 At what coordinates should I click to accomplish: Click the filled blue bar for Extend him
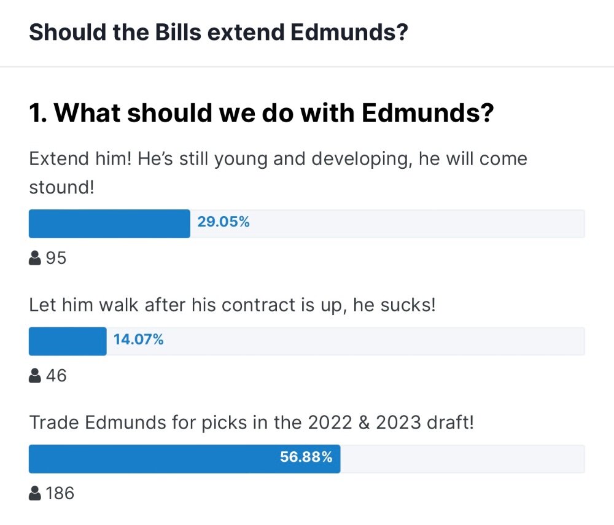coord(110,224)
